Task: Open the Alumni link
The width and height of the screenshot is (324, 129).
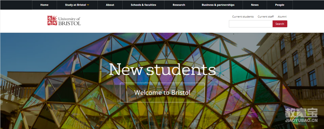Action: 282,17
